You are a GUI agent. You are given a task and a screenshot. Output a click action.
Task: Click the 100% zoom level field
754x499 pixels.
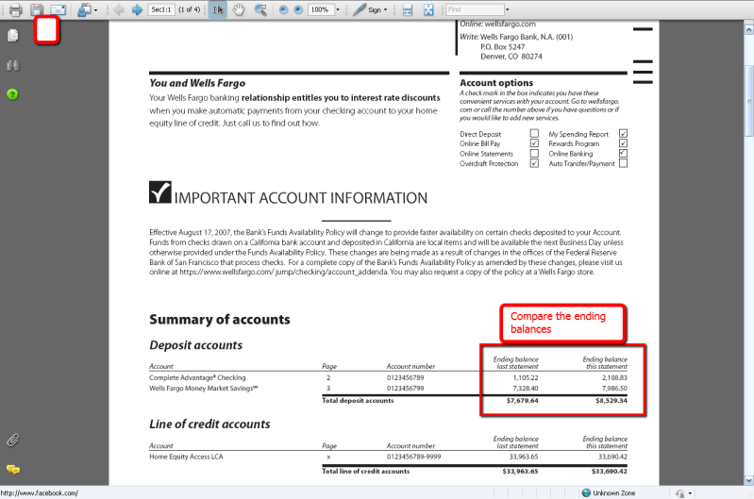321,9
